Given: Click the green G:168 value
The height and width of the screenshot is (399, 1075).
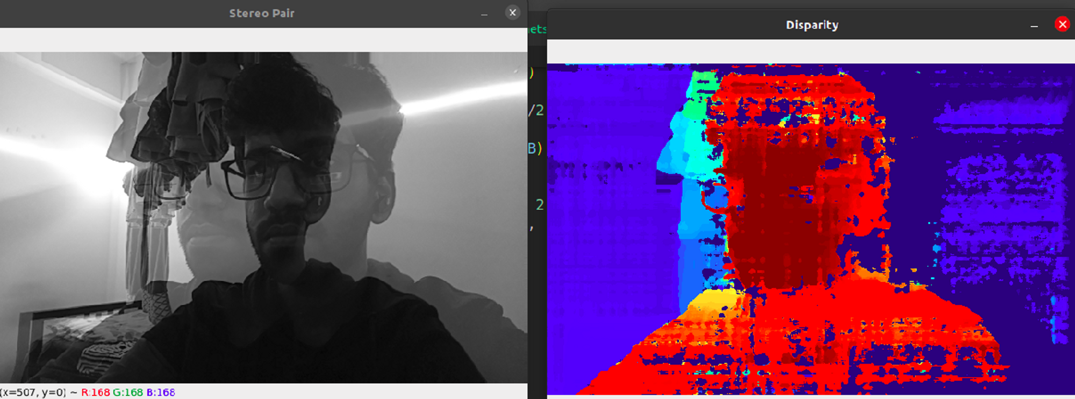Looking at the screenshot, I should click(128, 393).
